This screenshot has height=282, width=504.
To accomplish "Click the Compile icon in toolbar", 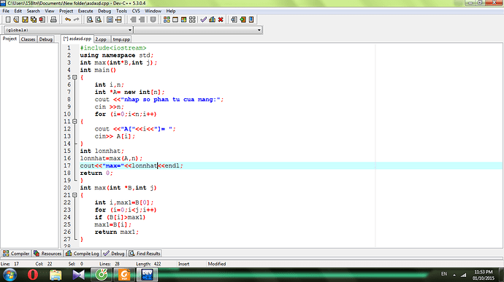I will click(x=167, y=20).
